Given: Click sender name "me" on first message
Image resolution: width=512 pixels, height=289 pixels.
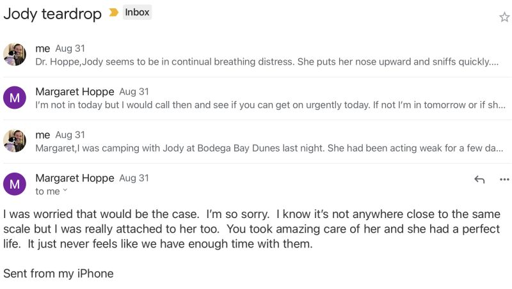Looking at the screenshot, I should 42,49.
